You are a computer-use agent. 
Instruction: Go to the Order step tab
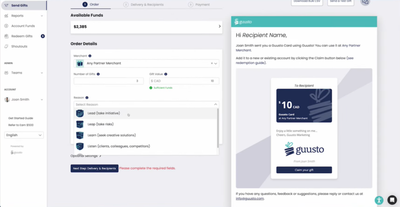click(x=91, y=5)
